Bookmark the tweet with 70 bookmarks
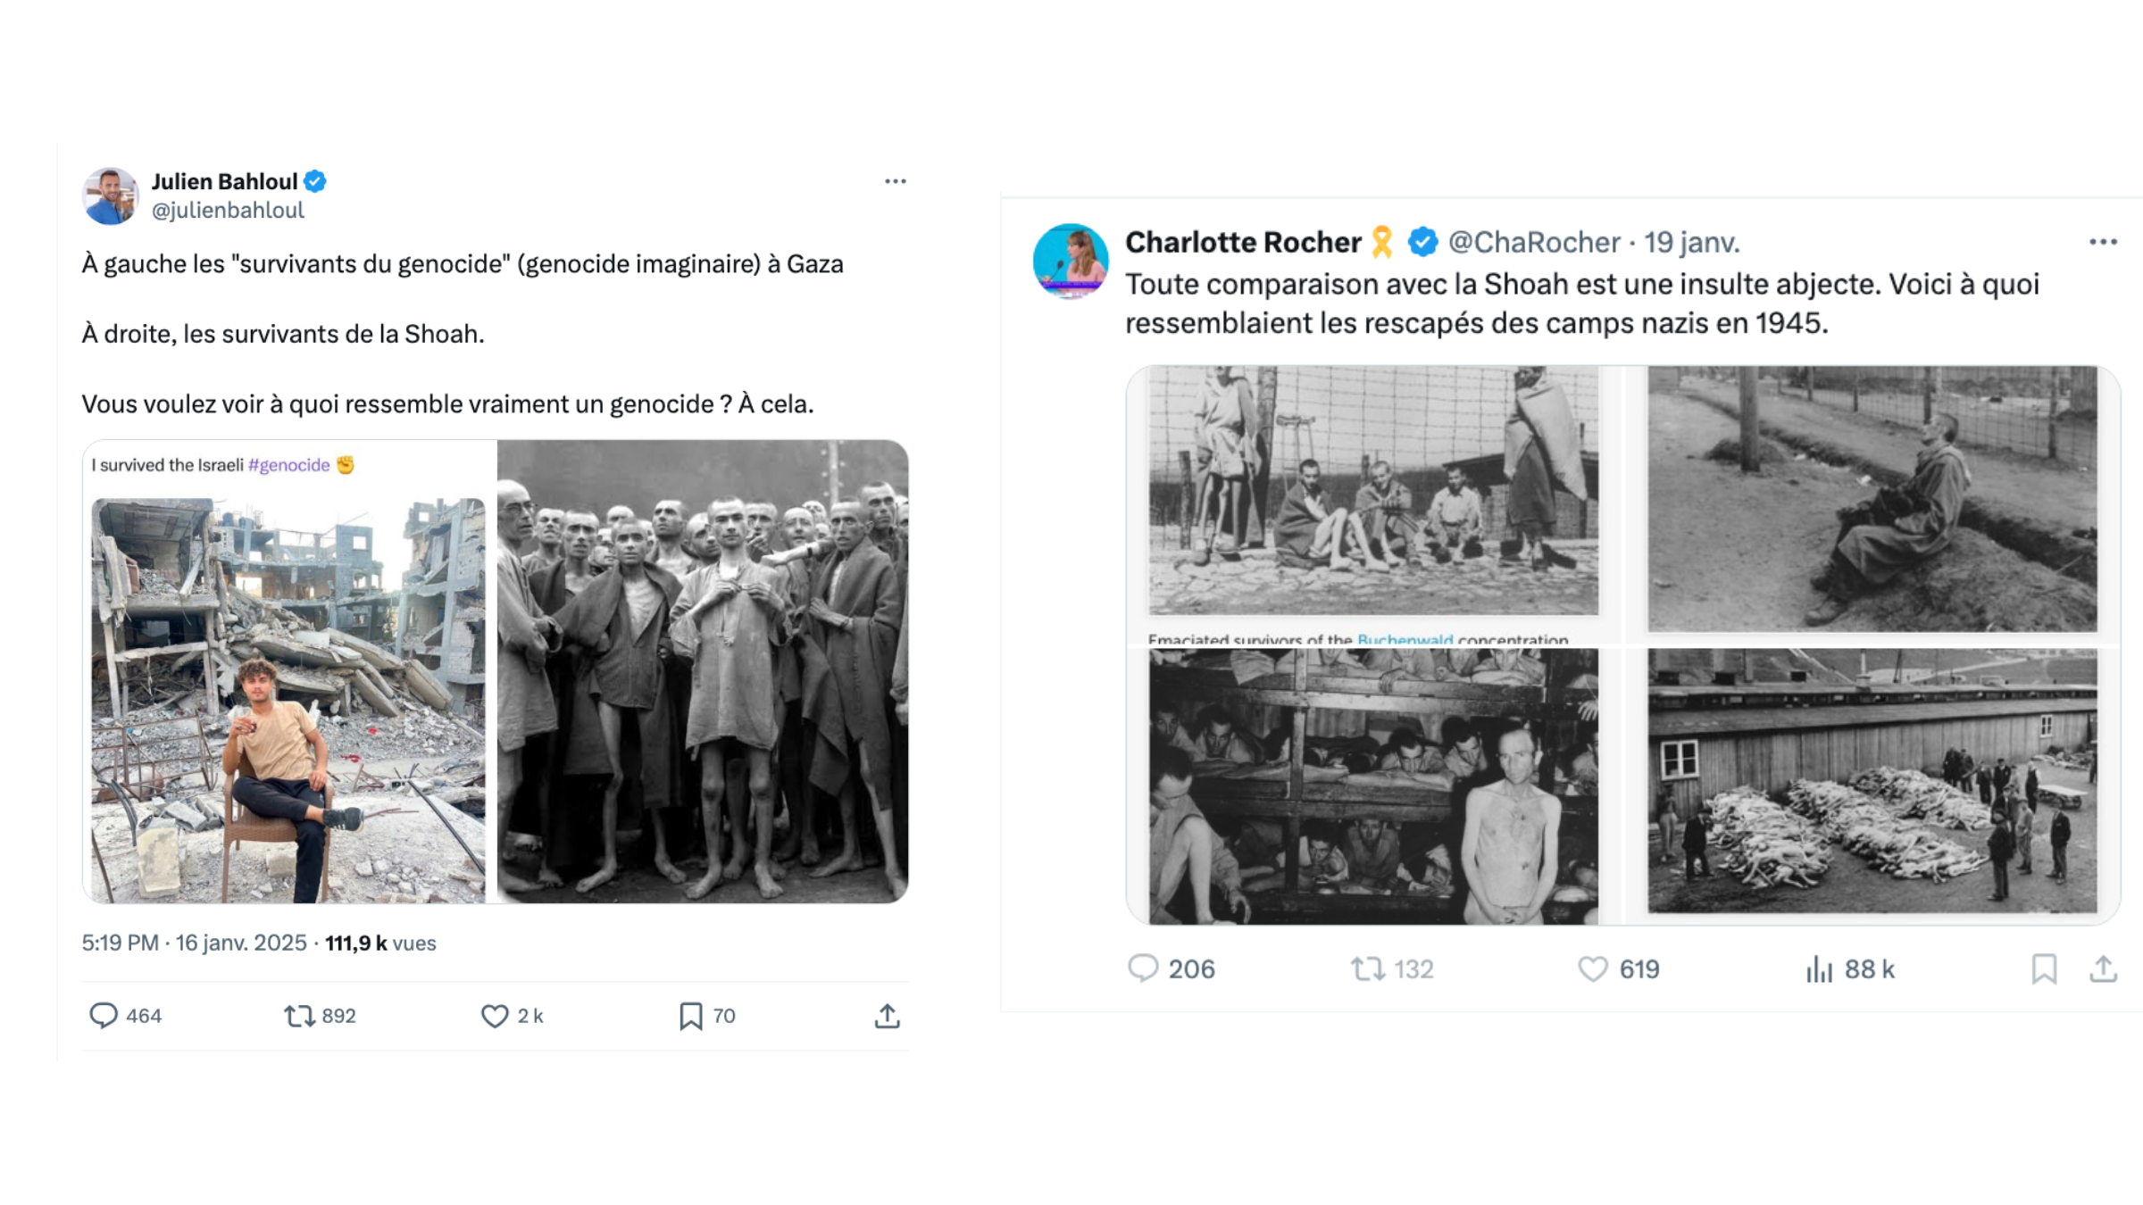 (690, 1016)
